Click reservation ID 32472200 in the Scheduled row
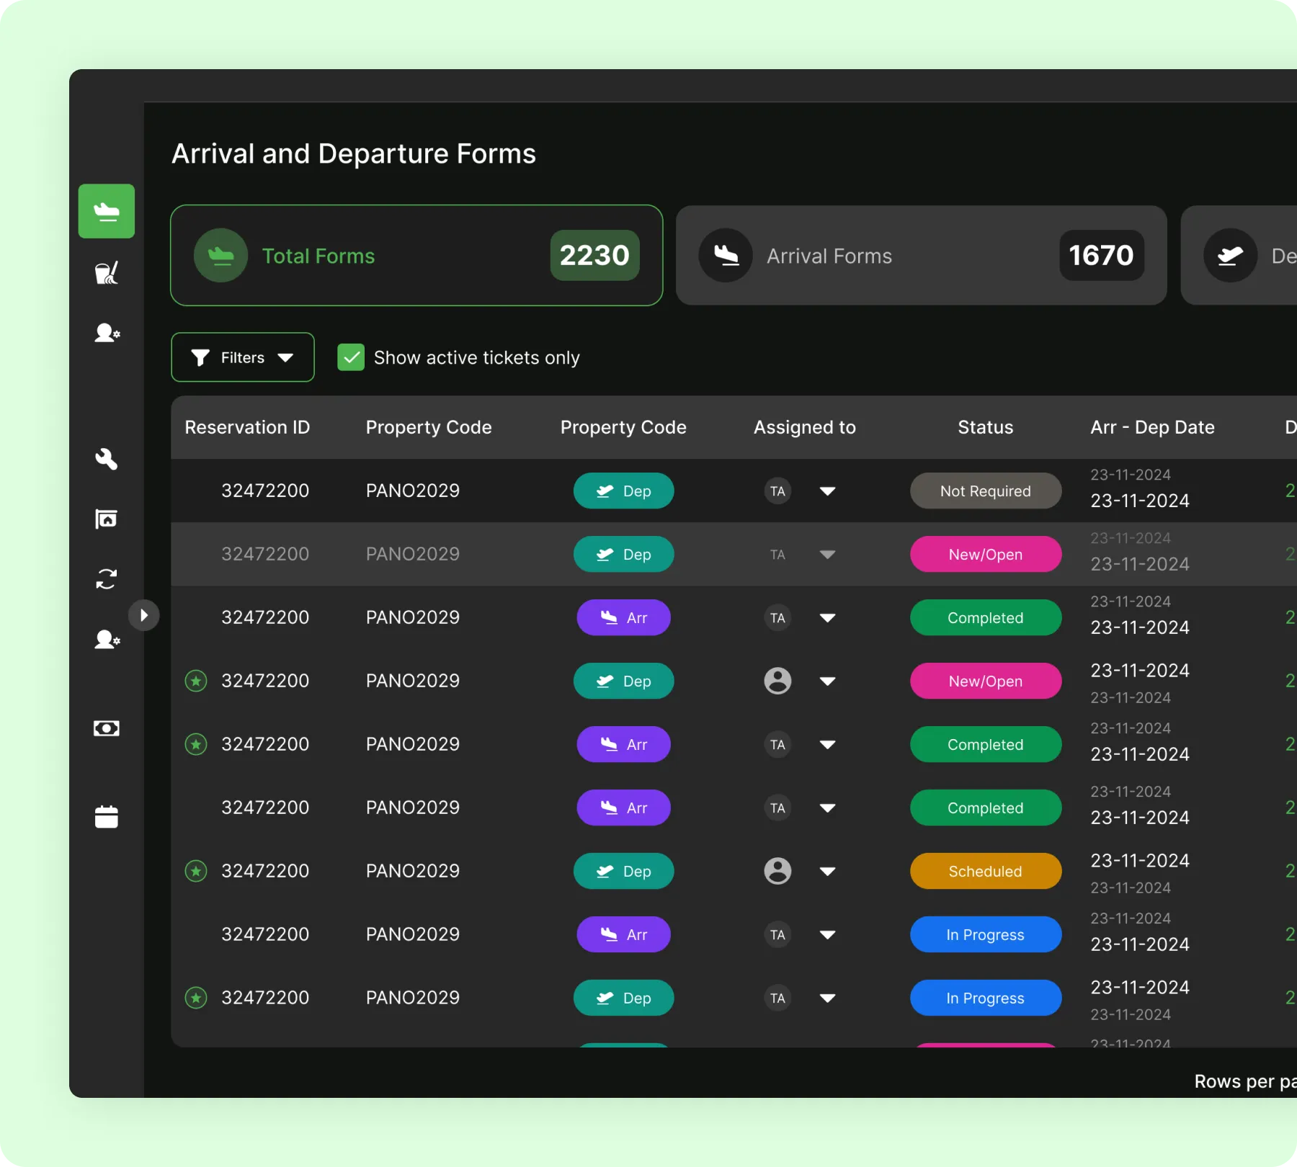Screen dimensions: 1297x1167 [265, 871]
